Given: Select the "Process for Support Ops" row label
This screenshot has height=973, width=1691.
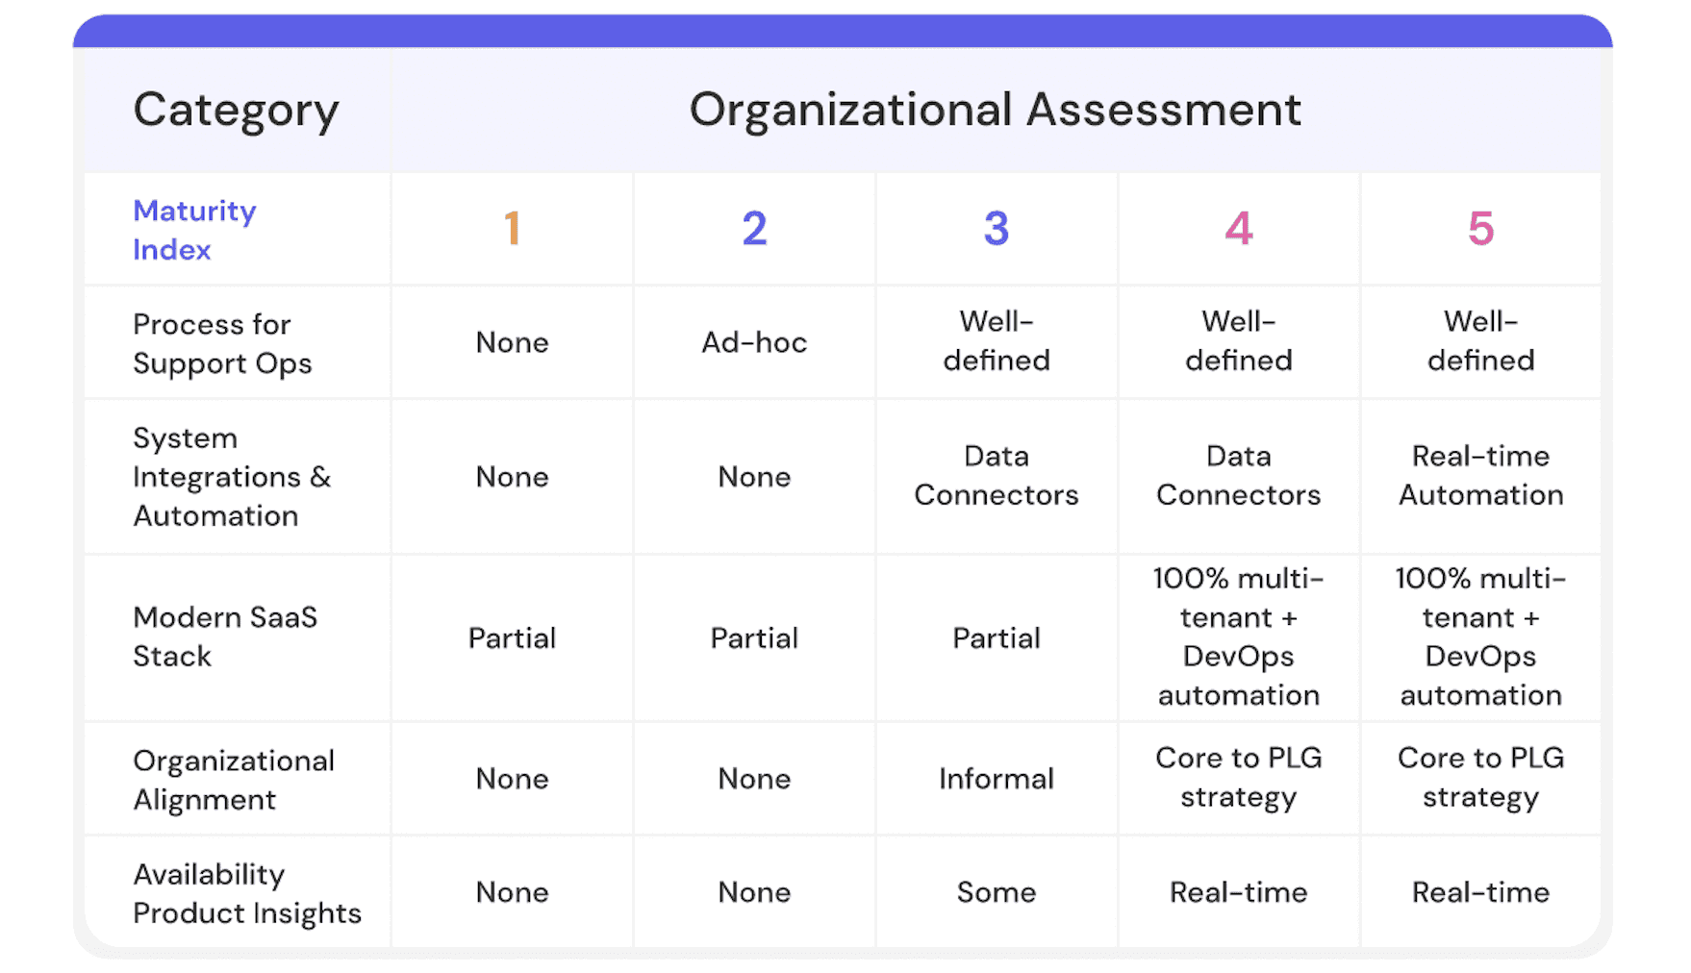Looking at the screenshot, I should point(222,343).
